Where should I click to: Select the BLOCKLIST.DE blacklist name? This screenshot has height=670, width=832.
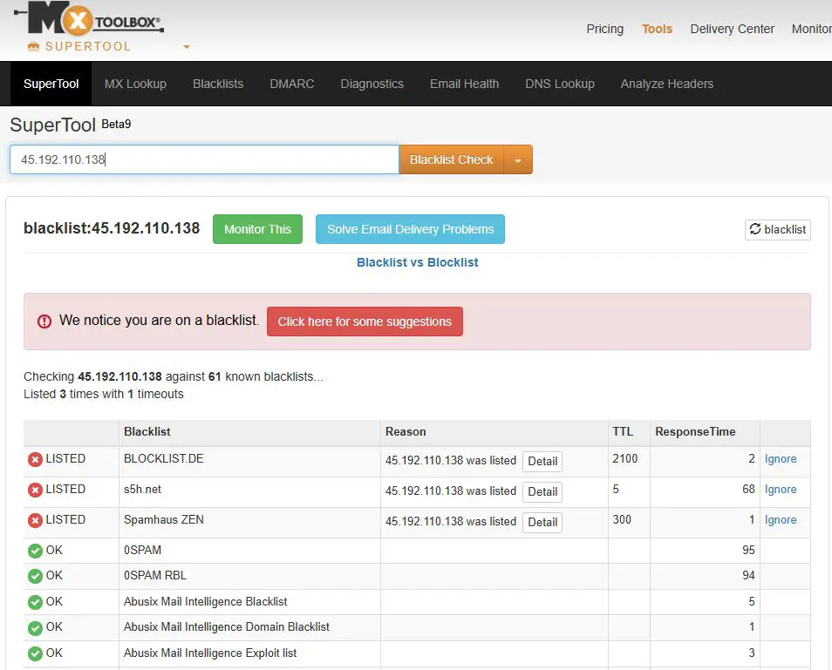(x=163, y=458)
